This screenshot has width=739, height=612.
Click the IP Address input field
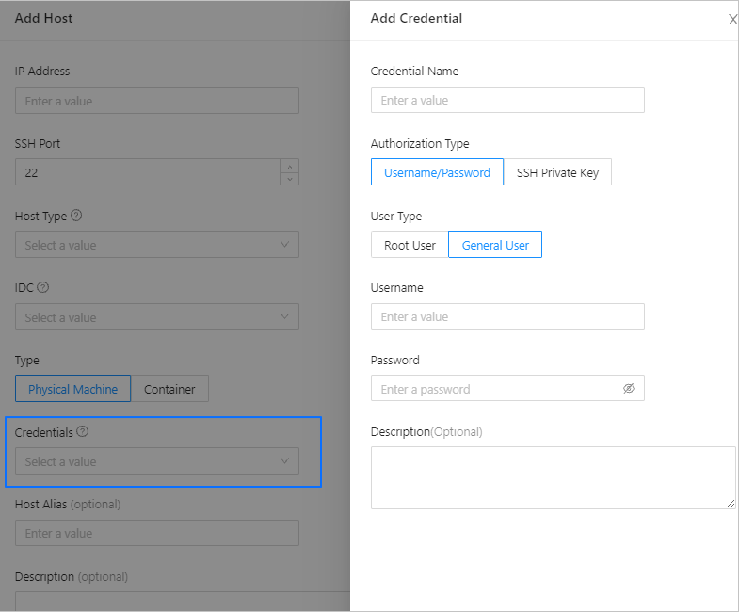coord(156,101)
